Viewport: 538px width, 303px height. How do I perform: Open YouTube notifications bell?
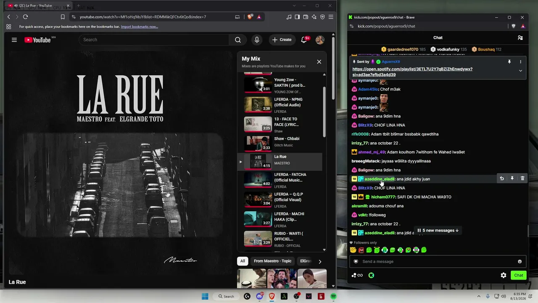(304, 40)
